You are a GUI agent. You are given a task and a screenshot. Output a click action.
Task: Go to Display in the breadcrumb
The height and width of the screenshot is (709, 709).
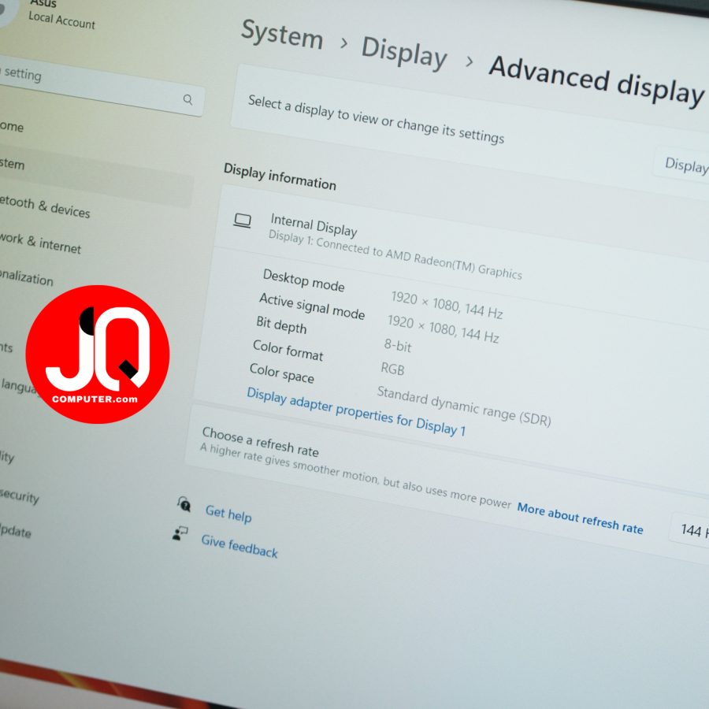pos(404,53)
